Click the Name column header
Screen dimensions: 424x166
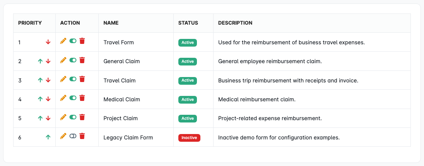(111, 23)
